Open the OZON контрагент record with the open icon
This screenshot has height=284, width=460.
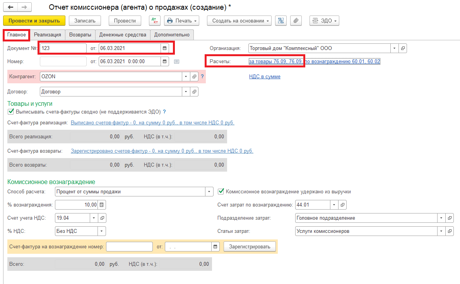(194, 76)
